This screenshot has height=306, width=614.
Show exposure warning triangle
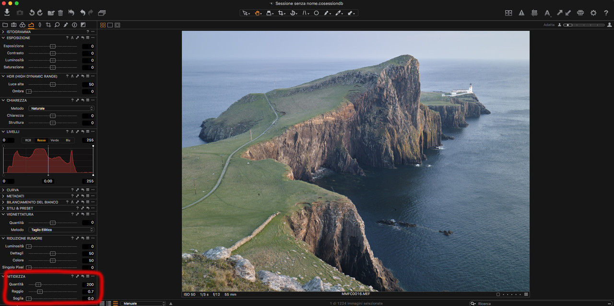point(521,13)
